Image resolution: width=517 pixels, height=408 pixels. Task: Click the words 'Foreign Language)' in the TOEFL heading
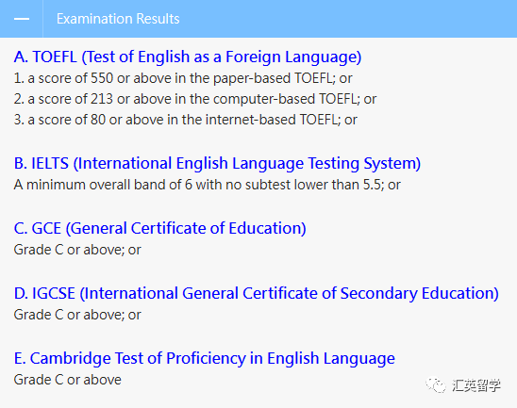[x=293, y=57]
